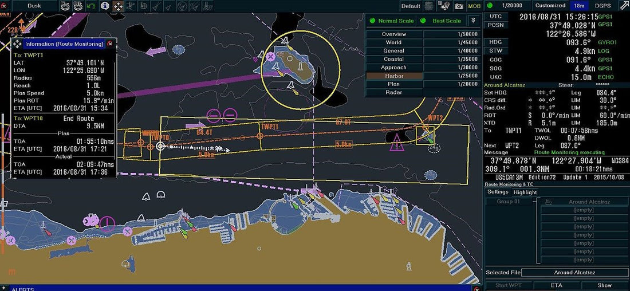Viewport: 630px width, 291px height.
Task: Switch to the Highlight tab
Action: [x=525, y=192]
